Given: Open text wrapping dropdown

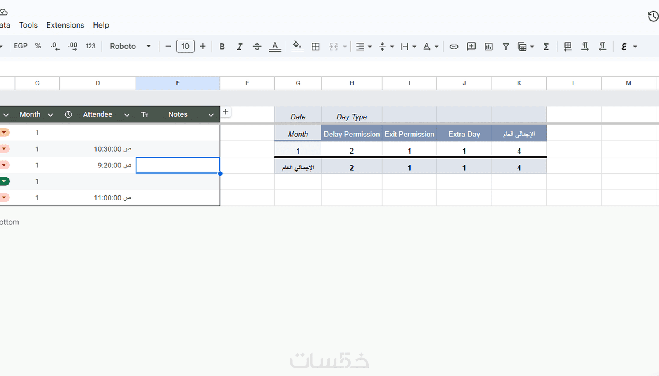Looking at the screenshot, I should pyautogui.click(x=408, y=47).
